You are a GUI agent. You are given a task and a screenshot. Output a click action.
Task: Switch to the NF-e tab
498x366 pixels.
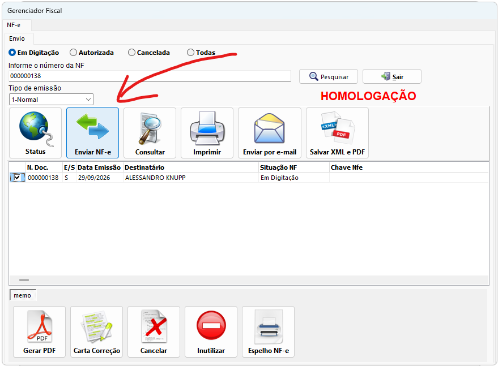(14, 25)
